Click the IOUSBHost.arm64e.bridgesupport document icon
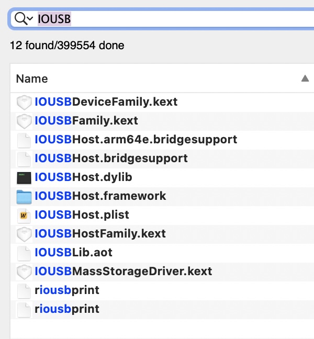The height and width of the screenshot is (339, 314). tap(24, 140)
